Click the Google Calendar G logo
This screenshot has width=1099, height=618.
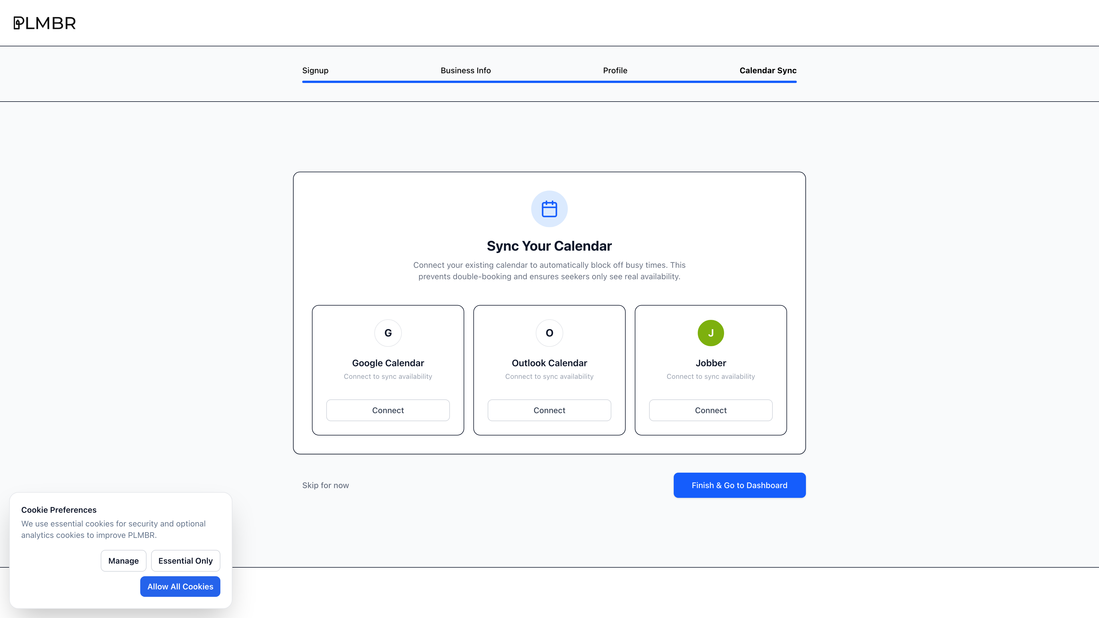(x=388, y=333)
